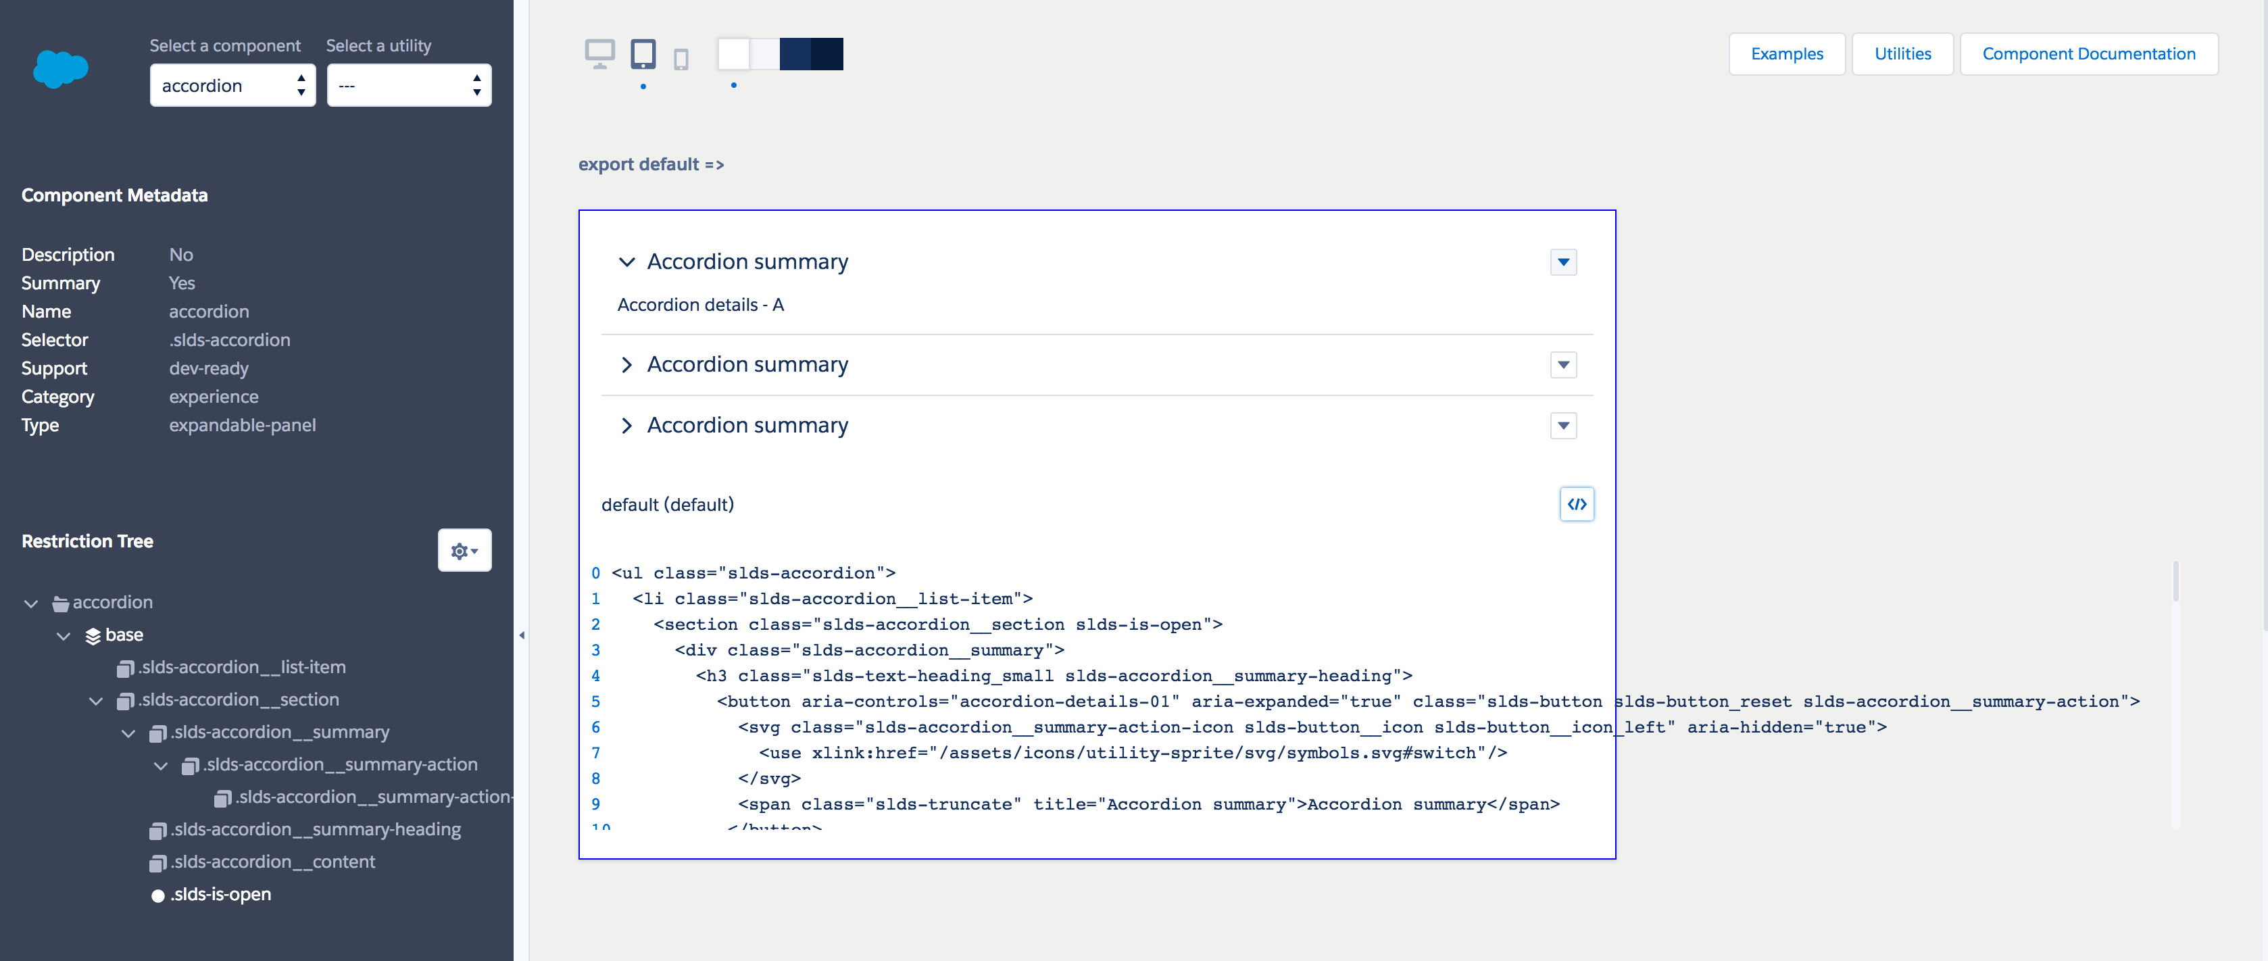The height and width of the screenshot is (961, 2268).
Task: Toggle the code view button
Action: (1577, 504)
